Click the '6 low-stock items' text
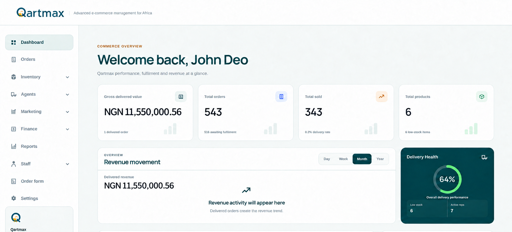Image resolution: width=512 pixels, height=232 pixels. pos(418,132)
